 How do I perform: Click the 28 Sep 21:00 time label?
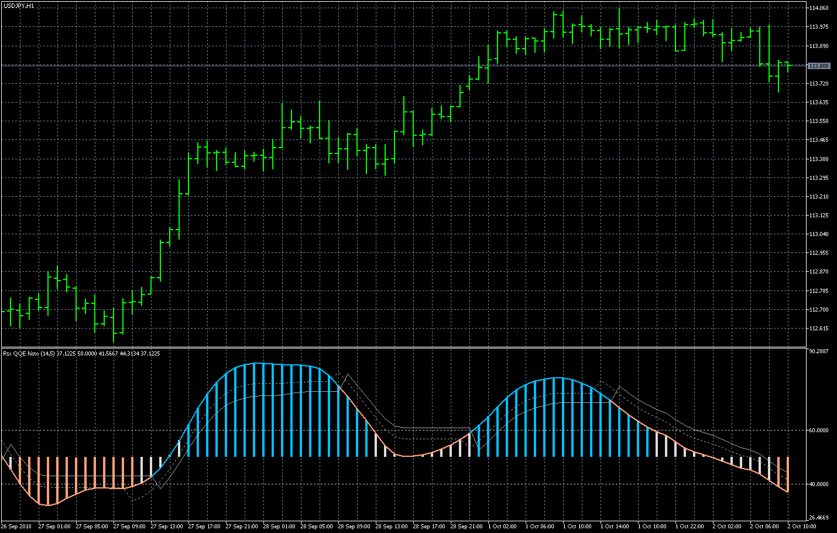tap(466, 527)
